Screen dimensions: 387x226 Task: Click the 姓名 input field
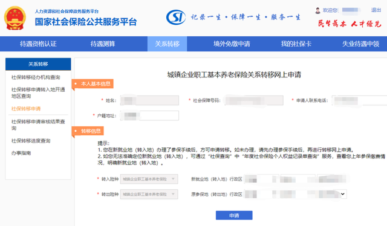tap(149, 100)
